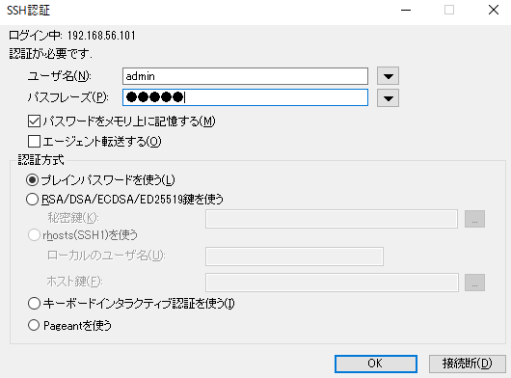The height and width of the screenshot is (378, 511).
Task: Focus the パスフレーズ password field
Action: pyautogui.click(x=245, y=97)
